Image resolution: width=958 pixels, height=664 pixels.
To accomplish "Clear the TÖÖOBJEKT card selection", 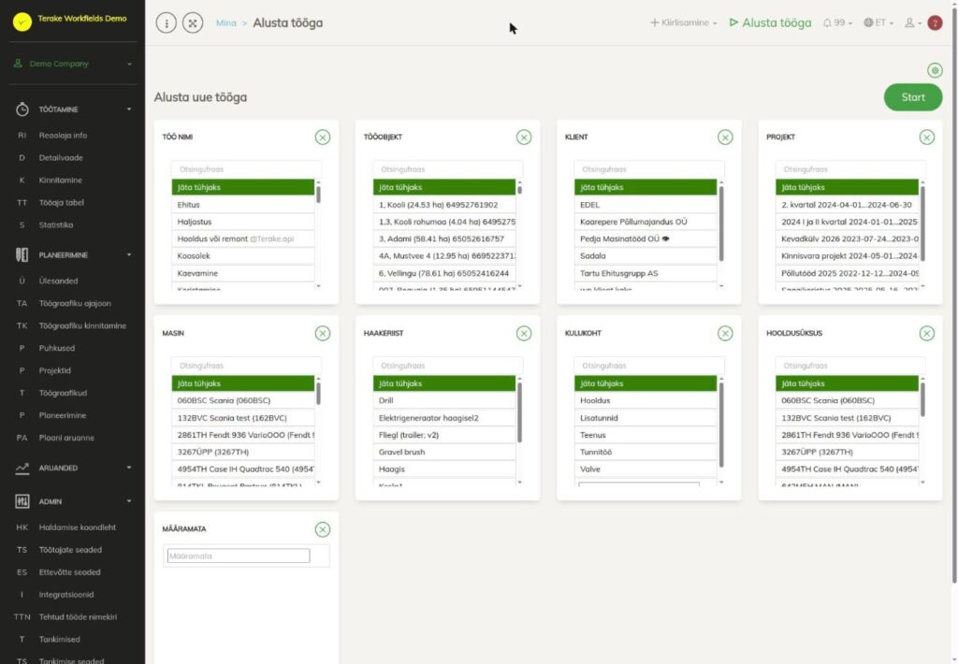I will 524,137.
